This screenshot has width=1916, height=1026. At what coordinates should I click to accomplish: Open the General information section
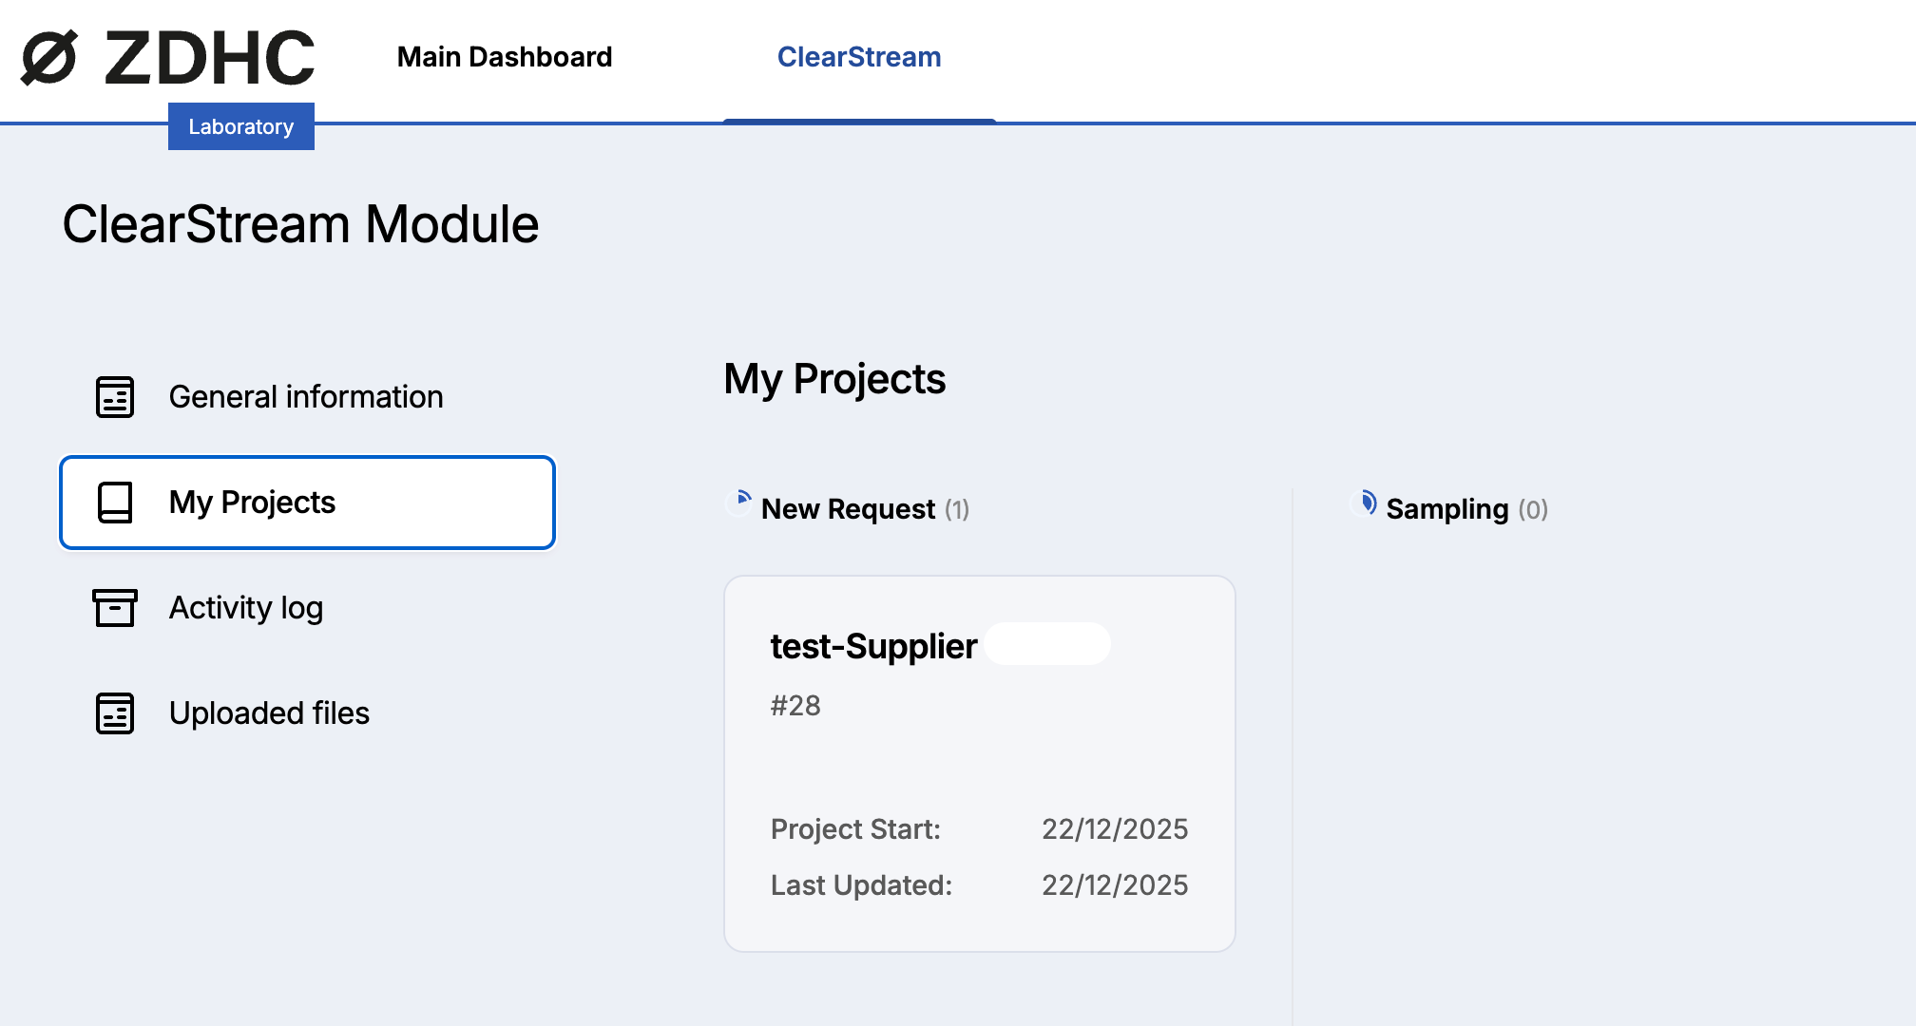point(306,397)
